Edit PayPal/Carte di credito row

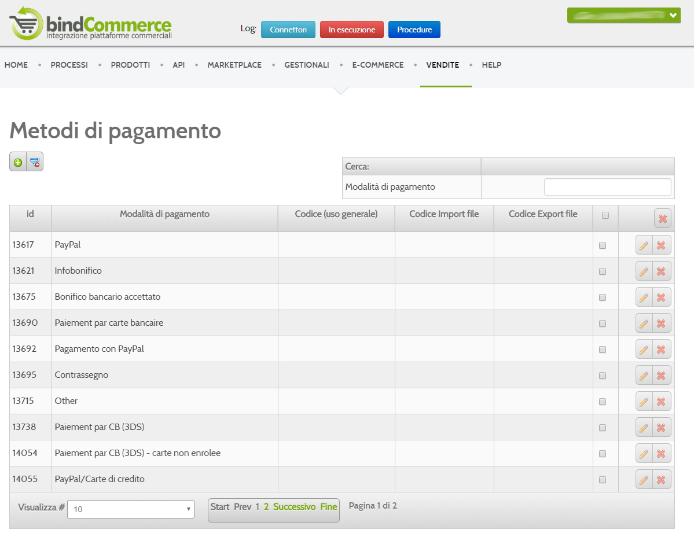coord(644,479)
